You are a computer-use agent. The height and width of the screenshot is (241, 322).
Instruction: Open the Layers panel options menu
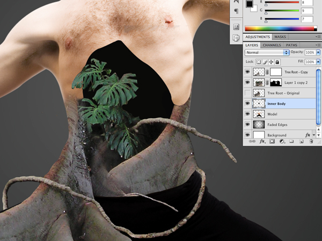tap(318, 45)
